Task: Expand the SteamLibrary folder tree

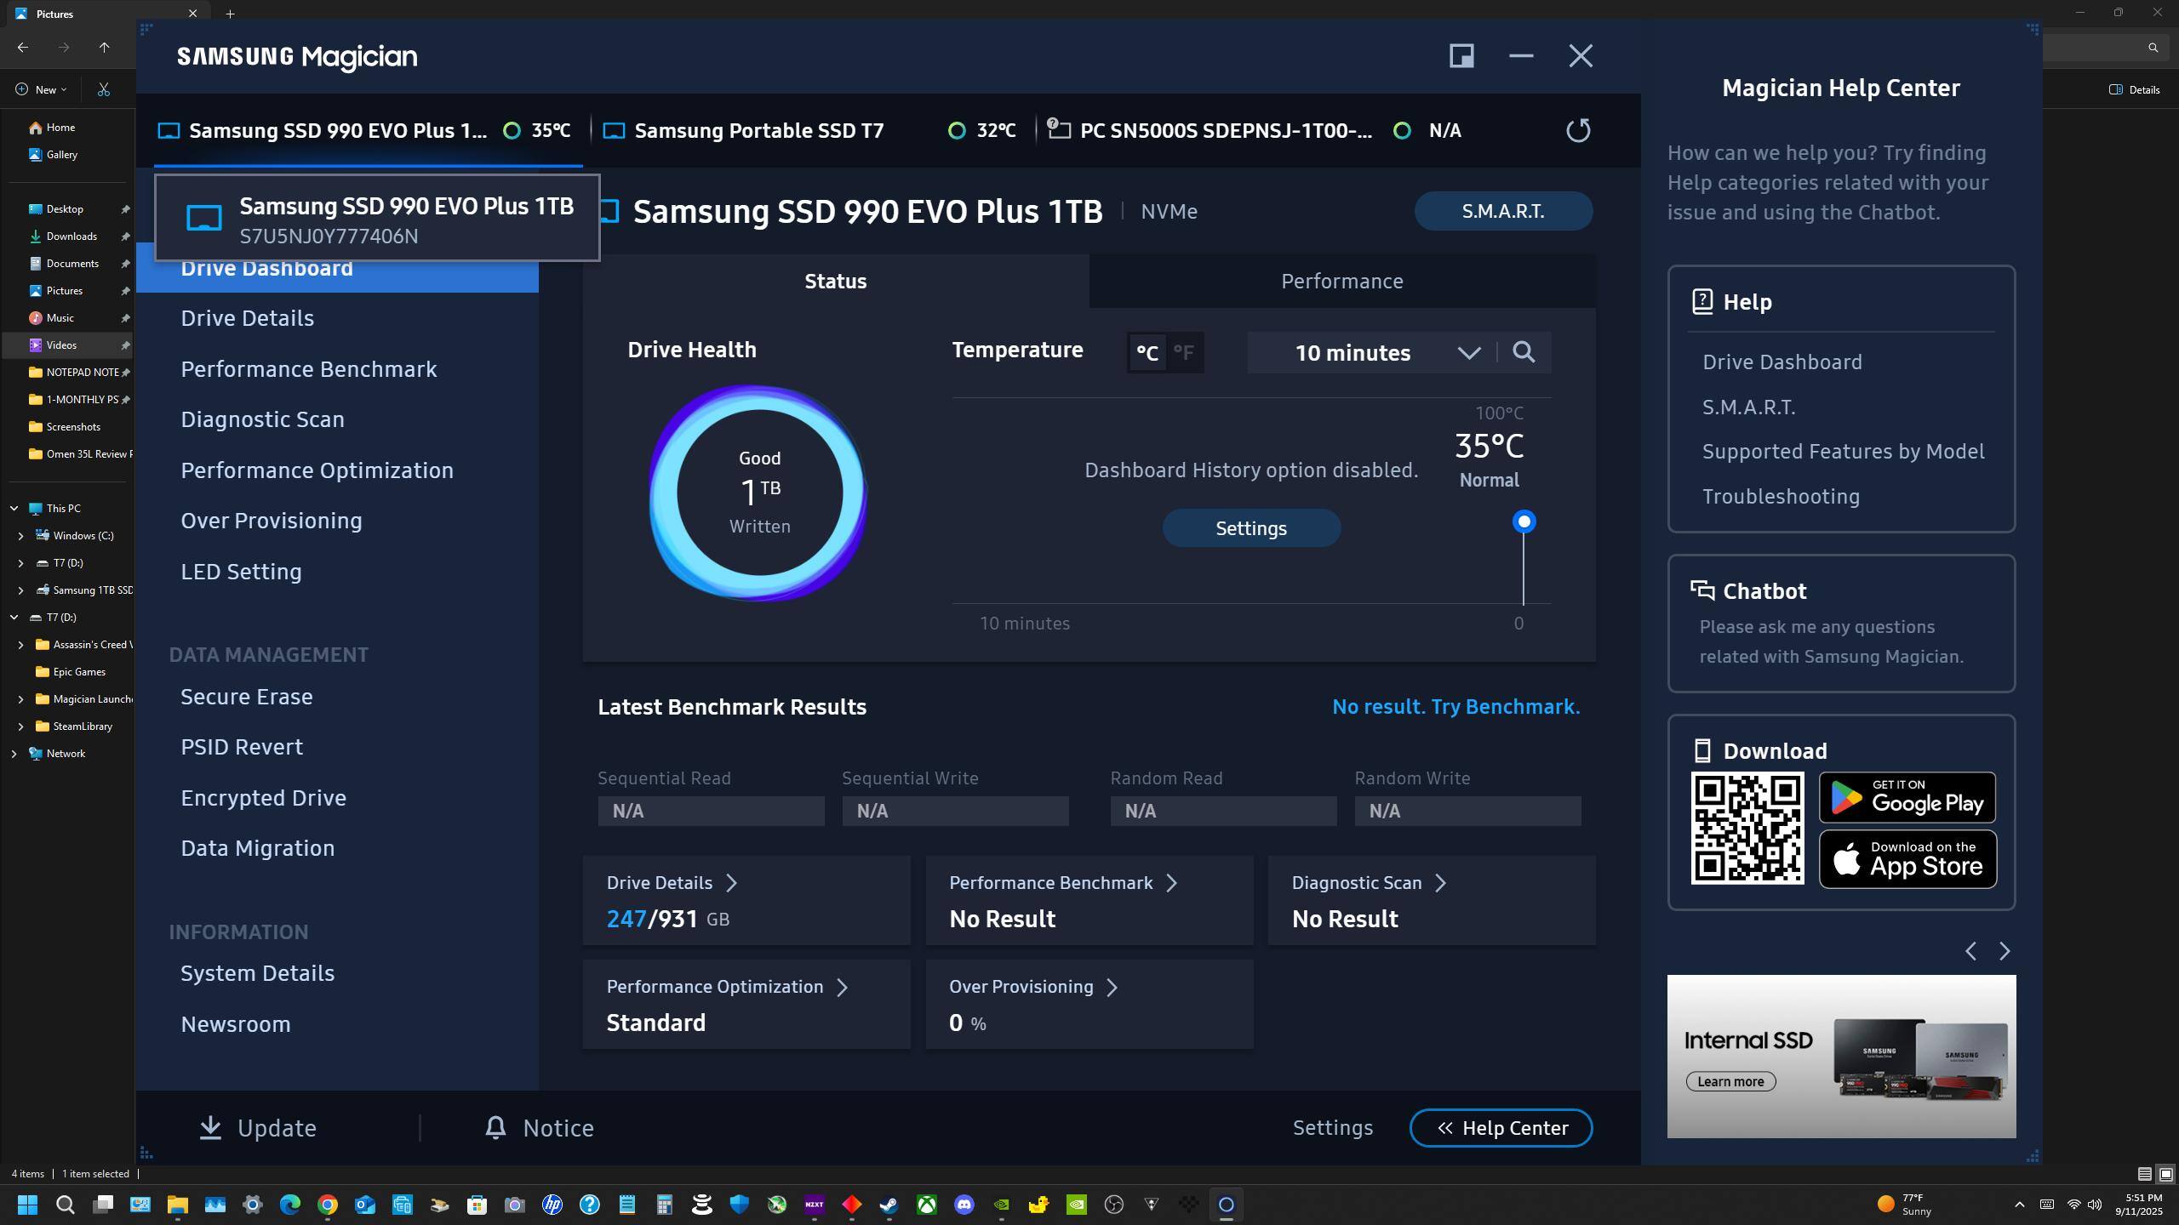Action: (21, 726)
